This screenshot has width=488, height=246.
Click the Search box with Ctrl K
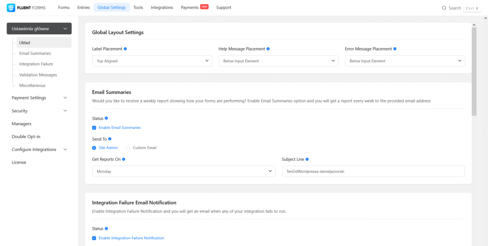click(461, 8)
